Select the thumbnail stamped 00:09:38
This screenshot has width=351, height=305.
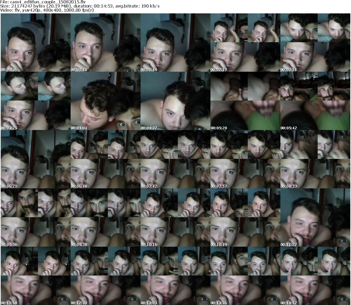tap(106, 218)
